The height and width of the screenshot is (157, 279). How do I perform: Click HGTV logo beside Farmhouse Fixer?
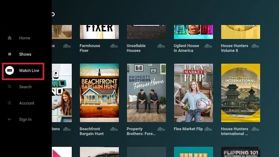pyautogui.click(x=114, y=46)
